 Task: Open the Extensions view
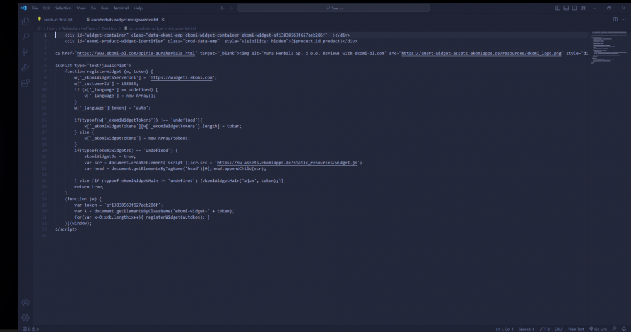[25, 83]
